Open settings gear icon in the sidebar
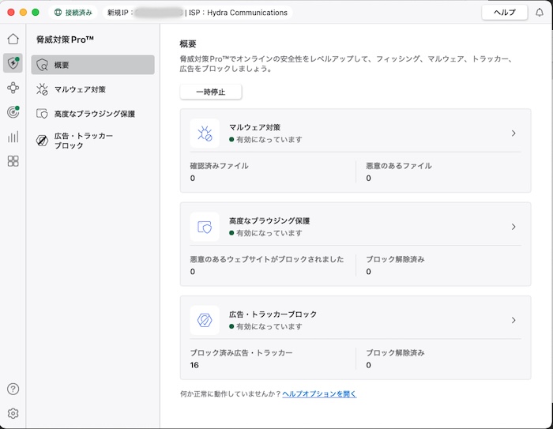The height and width of the screenshot is (429, 553). click(x=13, y=413)
